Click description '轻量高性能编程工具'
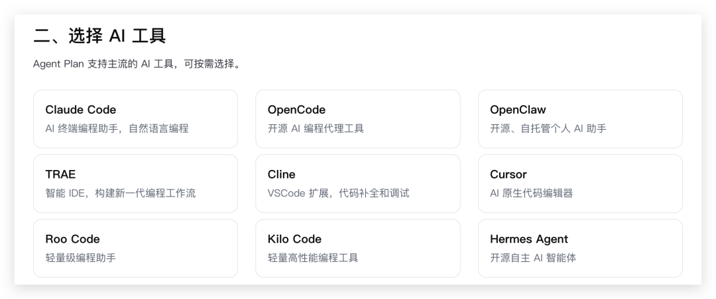This screenshot has width=716, height=299. tap(313, 258)
